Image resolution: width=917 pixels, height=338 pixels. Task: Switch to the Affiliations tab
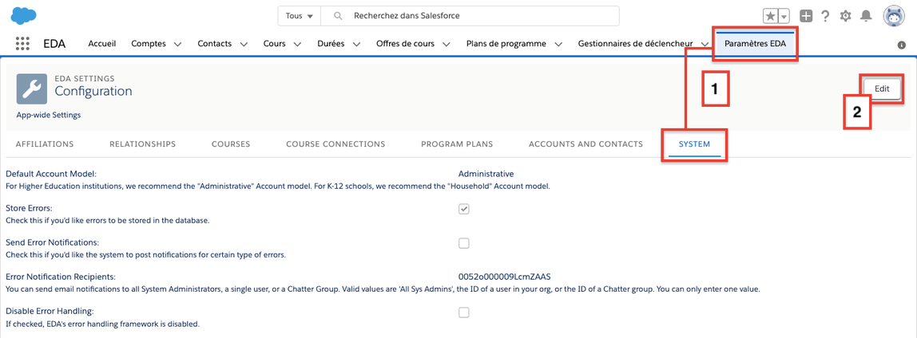(45, 144)
